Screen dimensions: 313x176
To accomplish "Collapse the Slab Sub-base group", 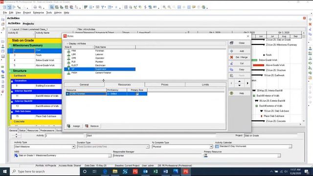I will click(x=12, y=112).
